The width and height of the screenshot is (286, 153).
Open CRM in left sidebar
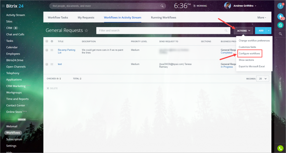9,28
